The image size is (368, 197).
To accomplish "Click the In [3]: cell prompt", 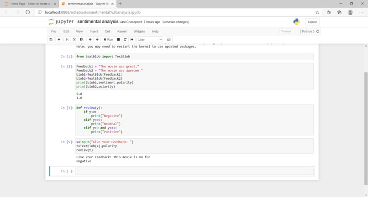I will click(x=67, y=108).
